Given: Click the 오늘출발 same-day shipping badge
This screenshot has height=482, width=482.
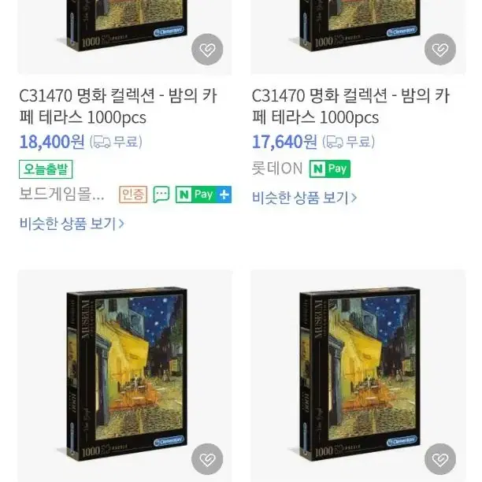Looking at the screenshot, I should [46, 169].
